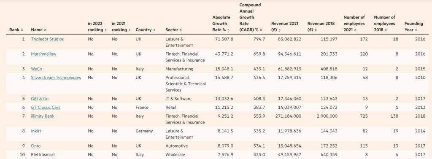Visit the WeCo company link
Viewport: 432px width, 159px height.
37,69
